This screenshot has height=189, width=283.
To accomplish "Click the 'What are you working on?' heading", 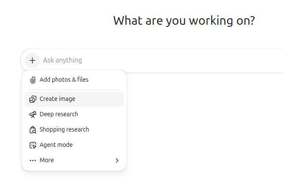I will click(x=184, y=20).
